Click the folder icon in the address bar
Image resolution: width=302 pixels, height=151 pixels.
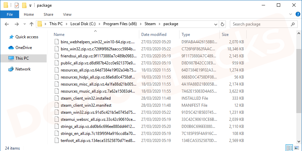point(40,24)
